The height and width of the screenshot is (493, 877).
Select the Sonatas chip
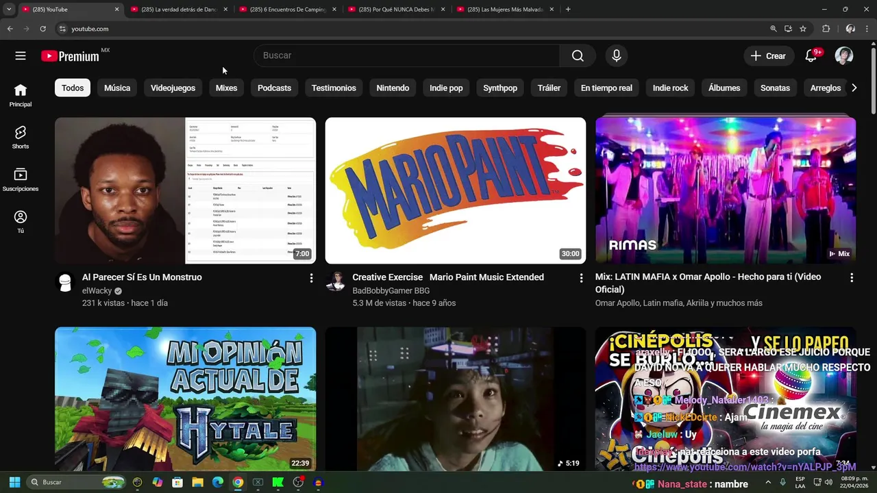(x=775, y=88)
